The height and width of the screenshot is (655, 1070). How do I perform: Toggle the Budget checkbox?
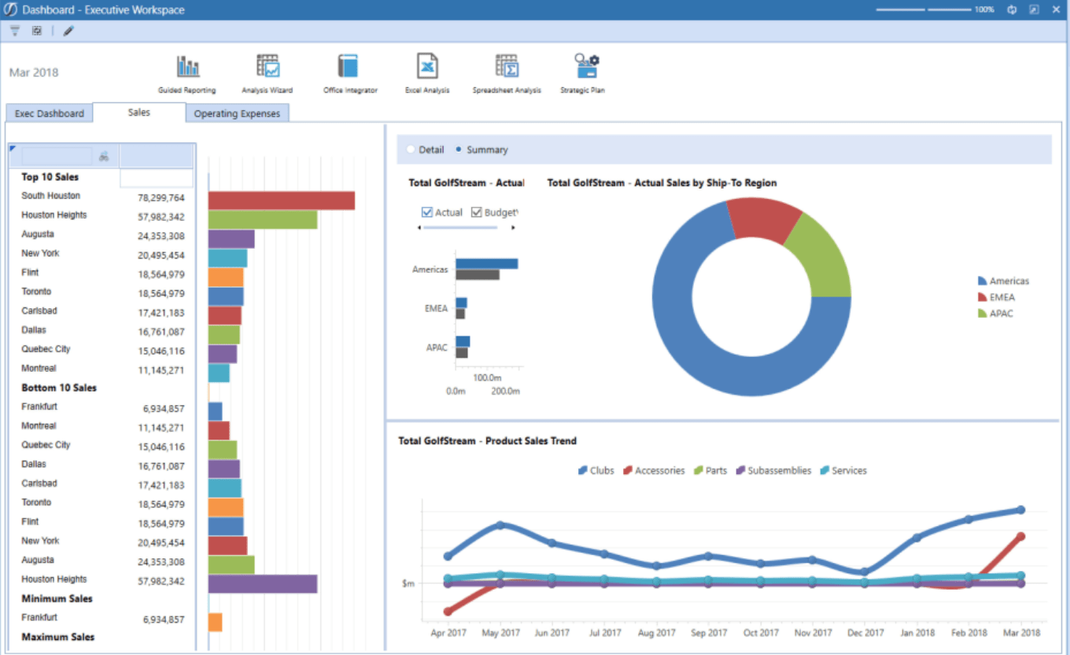(477, 212)
